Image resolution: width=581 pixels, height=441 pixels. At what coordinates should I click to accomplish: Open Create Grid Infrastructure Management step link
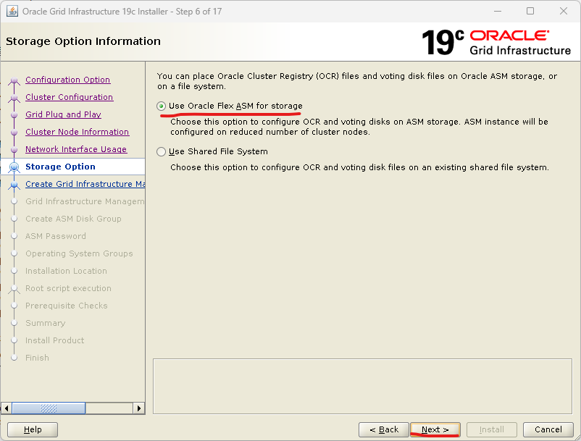pyautogui.click(x=85, y=184)
